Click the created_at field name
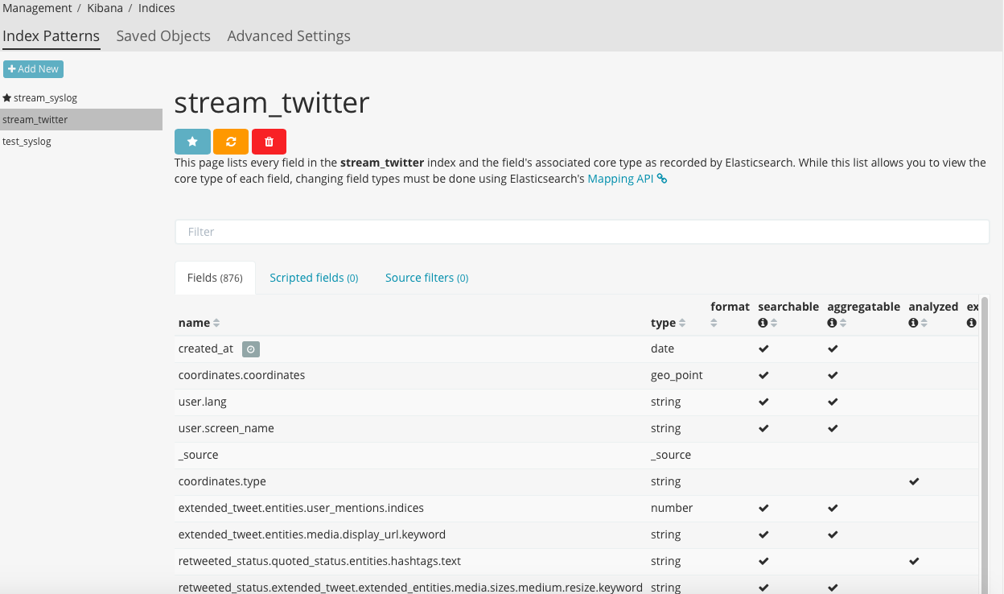The image size is (1004, 594). 206,349
